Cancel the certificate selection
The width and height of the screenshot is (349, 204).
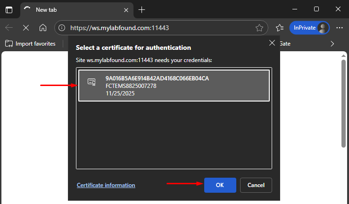(256, 185)
